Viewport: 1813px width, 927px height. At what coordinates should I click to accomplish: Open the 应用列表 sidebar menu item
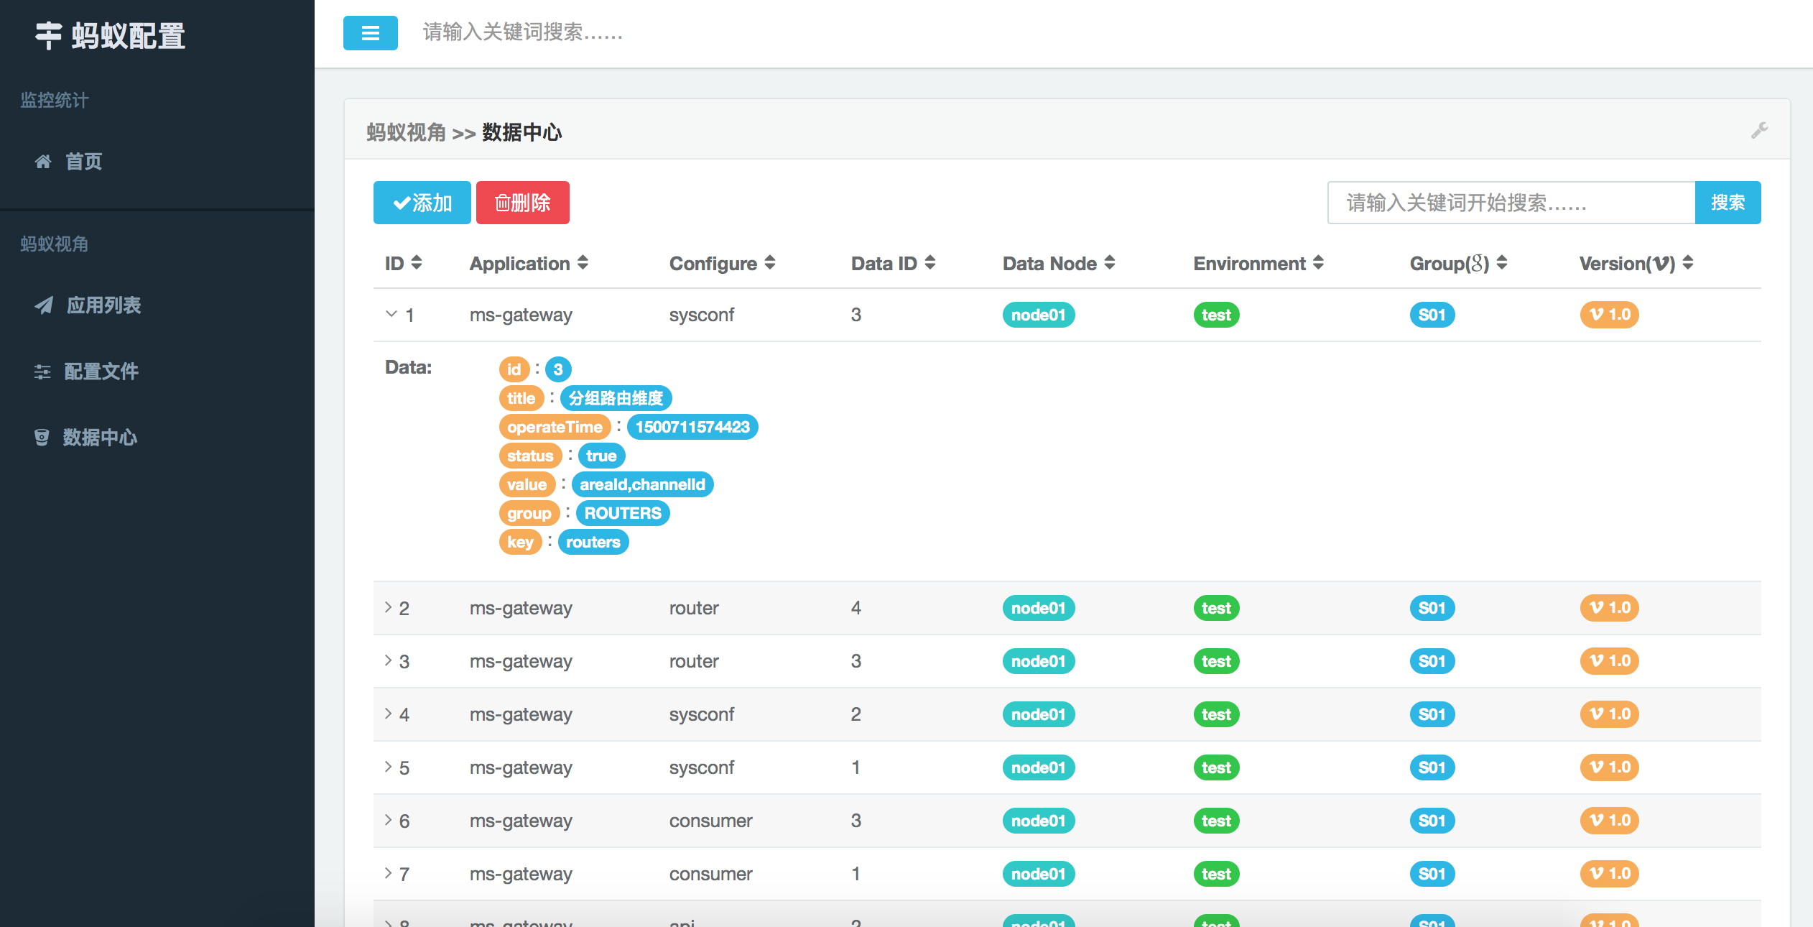(103, 305)
